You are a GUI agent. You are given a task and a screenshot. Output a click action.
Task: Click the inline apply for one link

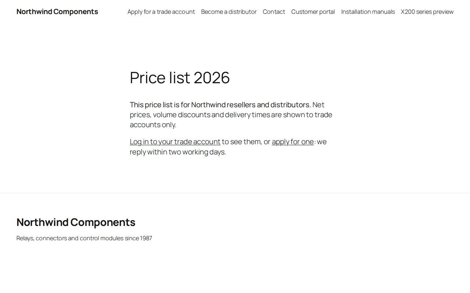tap(293, 142)
